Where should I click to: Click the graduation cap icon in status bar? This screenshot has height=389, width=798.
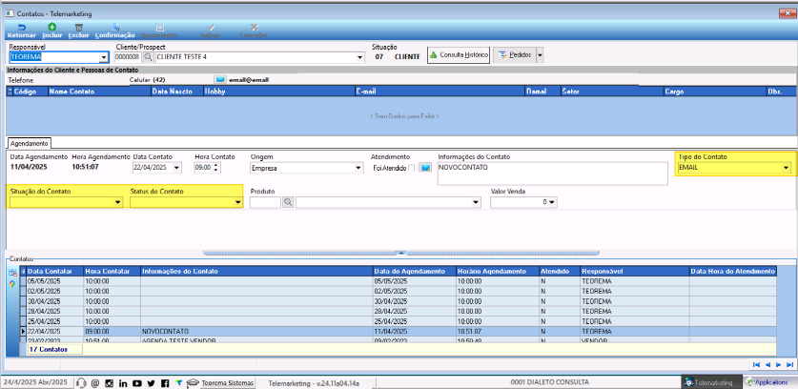click(193, 383)
